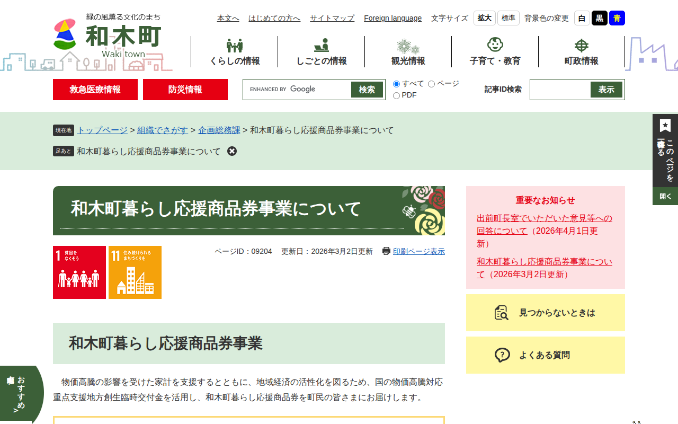Open しごとの情報 desk worker icon
The height and width of the screenshot is (424, 678).
[x=321, y=46]
